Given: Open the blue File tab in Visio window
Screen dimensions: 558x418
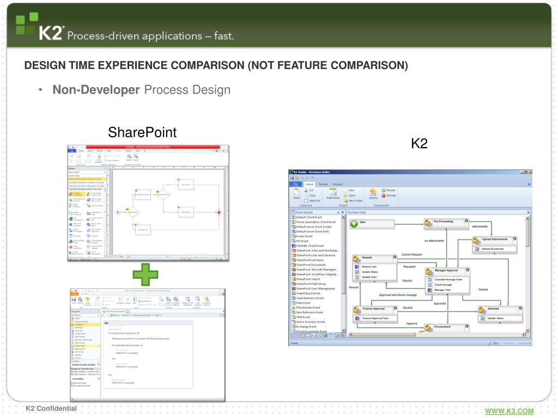Looking at the screenshot, I should click(x=71, y=151).
